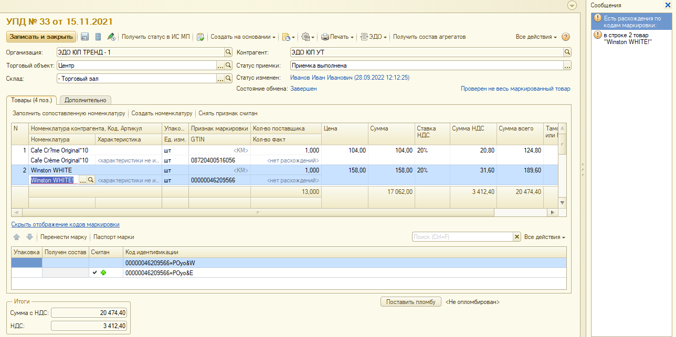Image resolution: width=676 pixels, height=337 pixels.
Task: Click the Записать и закрыть button
Action: pos(41,37)
